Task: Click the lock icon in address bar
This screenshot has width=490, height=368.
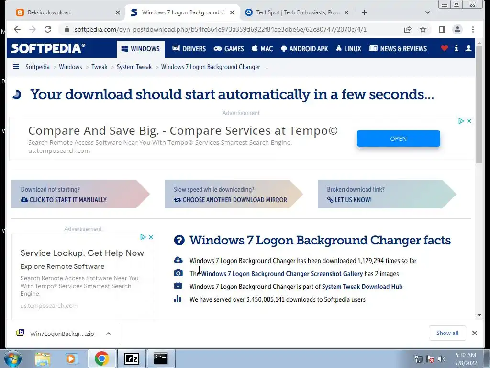Action: [67, 29]
